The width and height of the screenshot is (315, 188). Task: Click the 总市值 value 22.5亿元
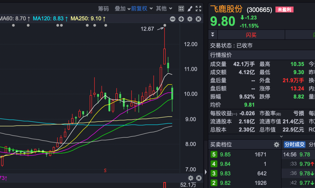pos(293,130)
